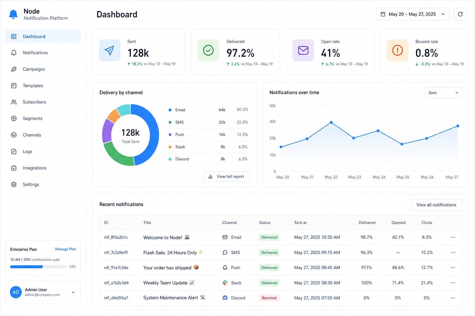Click the Open rate envelope icon tile

coord(303,50)
